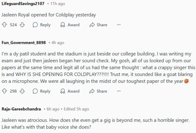Click the 11h ago timestamp
This screenshot has height=133, width=196.
pyautogui.click(x=57, y=4)
